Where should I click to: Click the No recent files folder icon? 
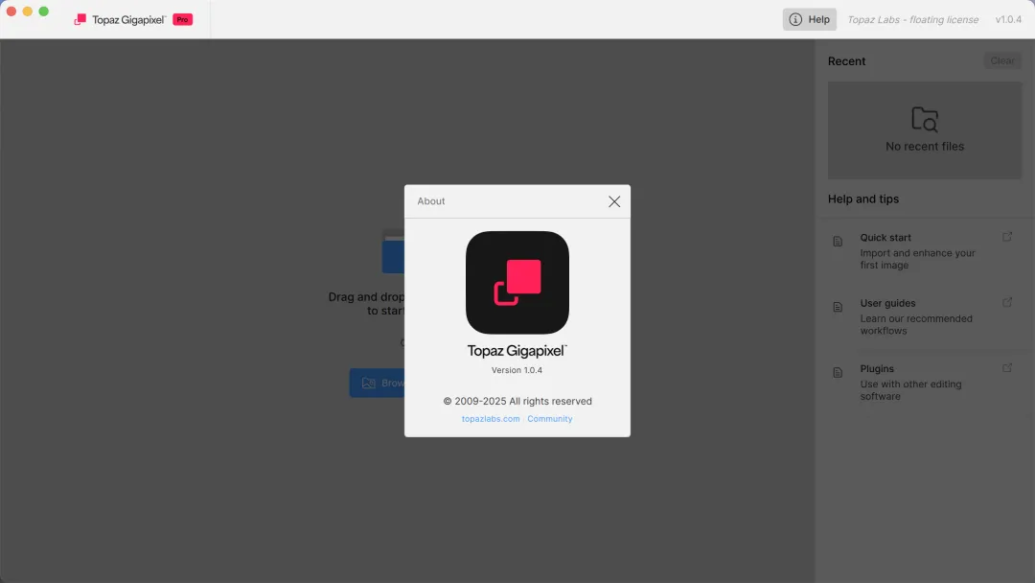[x=925, y=120]
